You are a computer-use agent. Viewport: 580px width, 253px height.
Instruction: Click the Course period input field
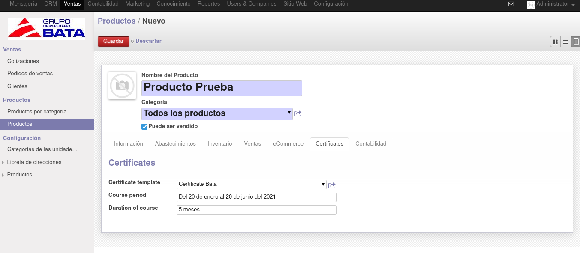[x=256, y=197]
